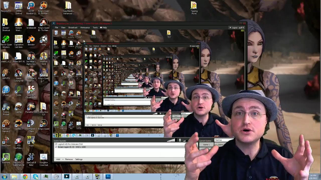Toggle the Screen region source checkbox
The height and width of the screenshot is (180, 321).
[x=56, y=147]
